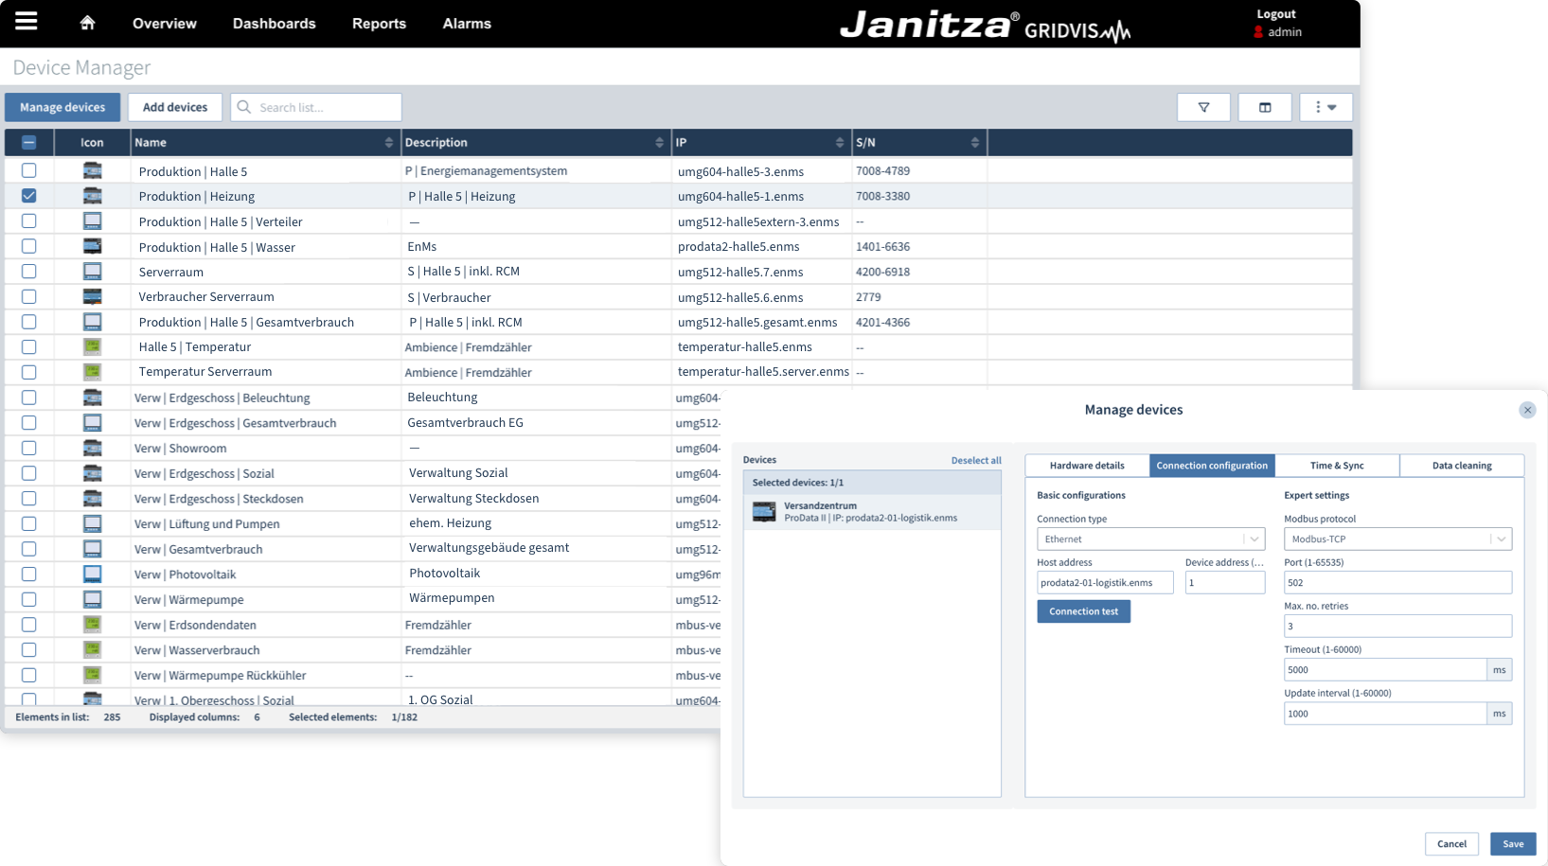Open the column layout icon
1548x866 pixels.
(x=1264, y=107)
